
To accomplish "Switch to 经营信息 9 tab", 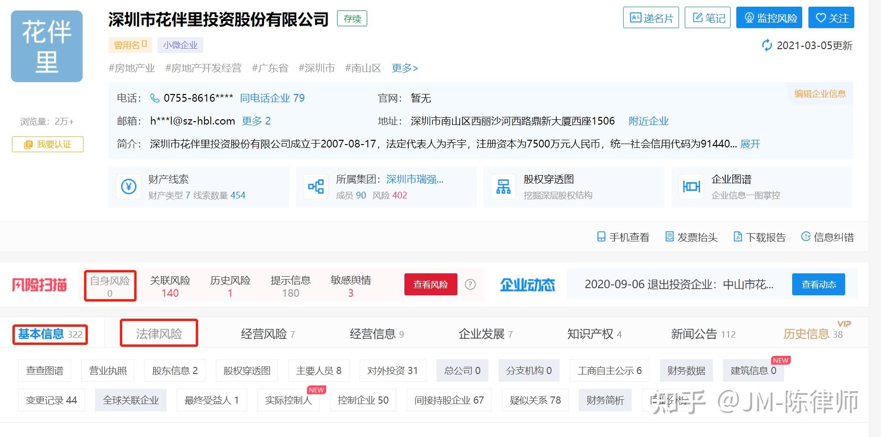I will pos(377,334).
